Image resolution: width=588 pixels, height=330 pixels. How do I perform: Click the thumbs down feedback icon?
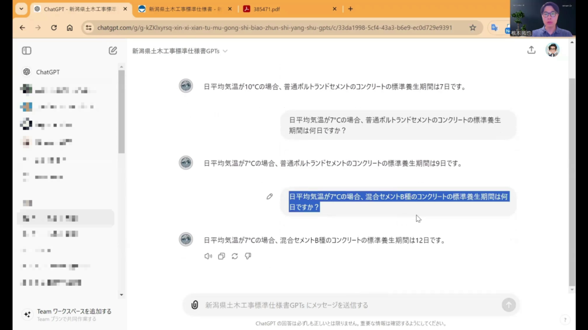pyautogui.click(x=248, y=256)
